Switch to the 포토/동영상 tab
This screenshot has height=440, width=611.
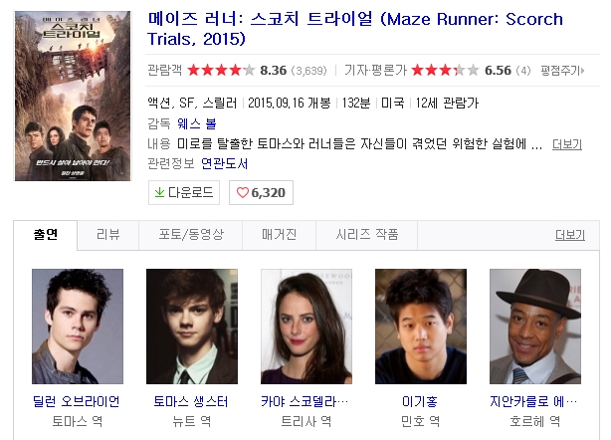191,235
